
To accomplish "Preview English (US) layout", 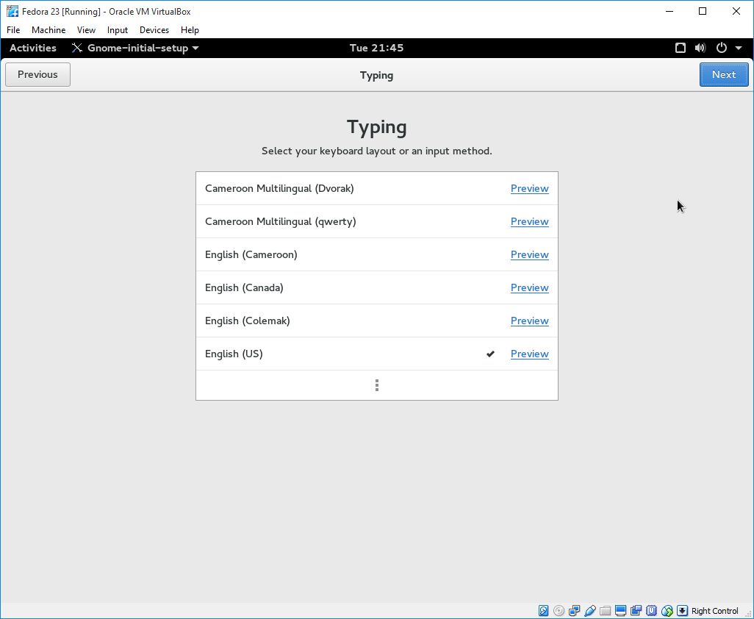I will click(x=529, y=354).
